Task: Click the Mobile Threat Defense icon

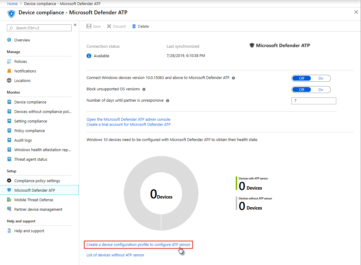Action: tap(9, 200)
